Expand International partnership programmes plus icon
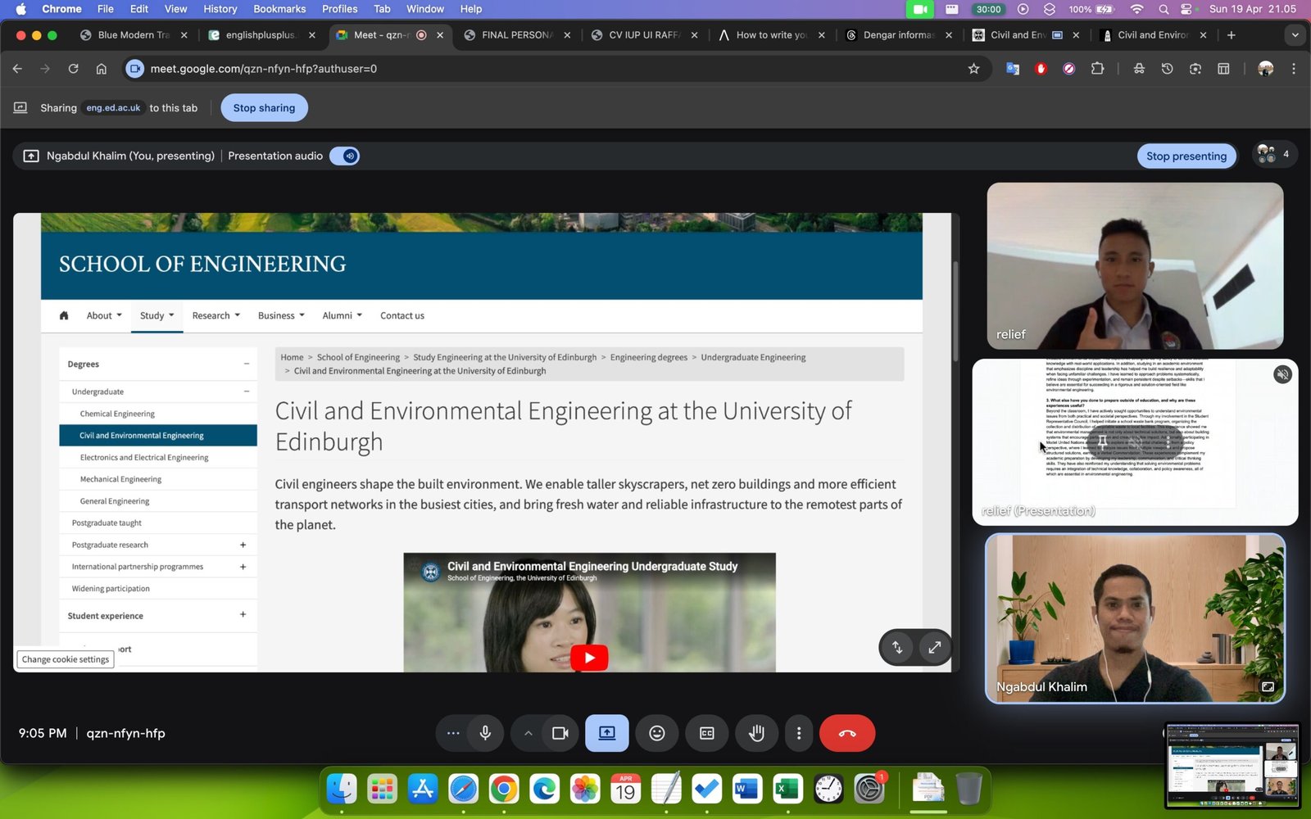 point(243,567)
